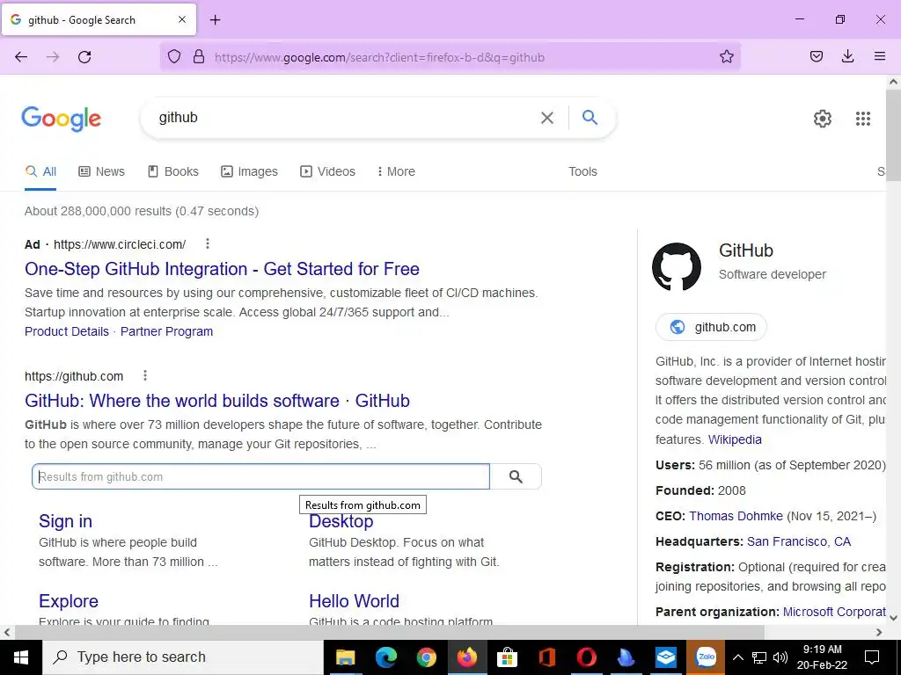Focus the main Google search box

(x=345, y=118)
